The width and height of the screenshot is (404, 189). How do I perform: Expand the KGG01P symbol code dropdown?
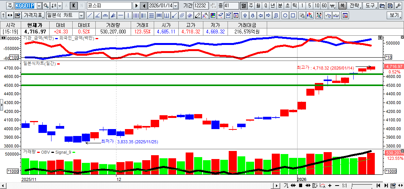(39, 6)
